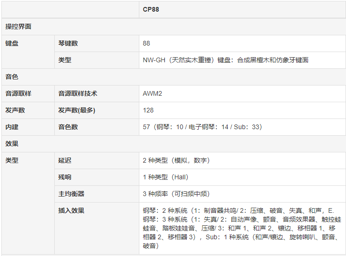Click the 音源取样技术 label
The height and width of the screenshot is (256, 346).
(78, 93)
